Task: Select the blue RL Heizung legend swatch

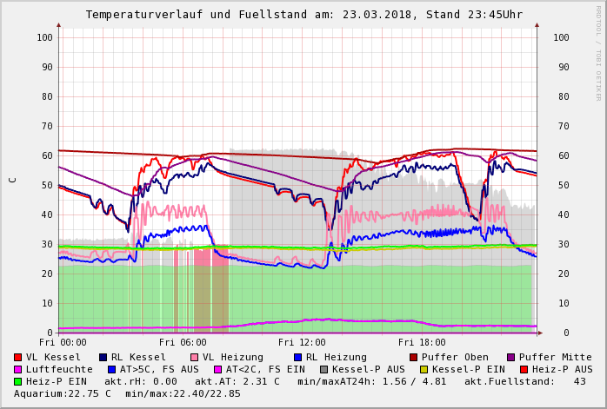Action: click(297, 357)
